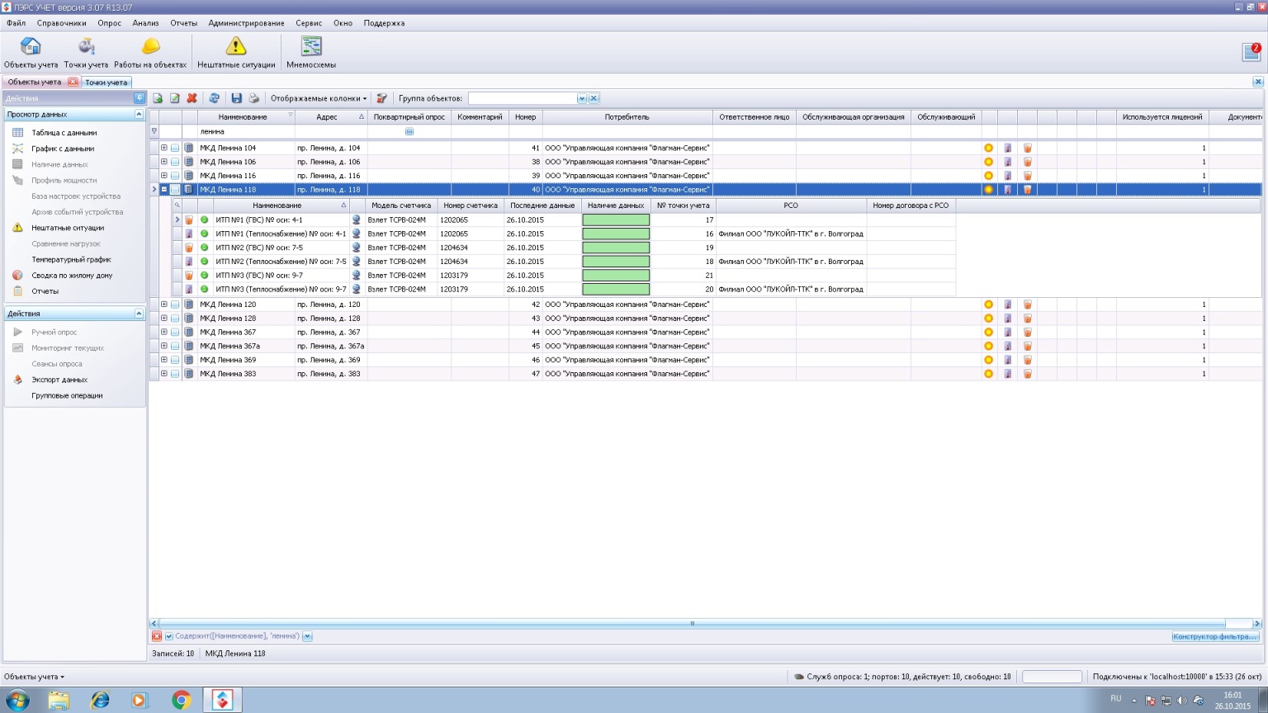Click the Экспорт данных icon in sidebar
This screenshot has width=1268, height=713.
(17, 380)
